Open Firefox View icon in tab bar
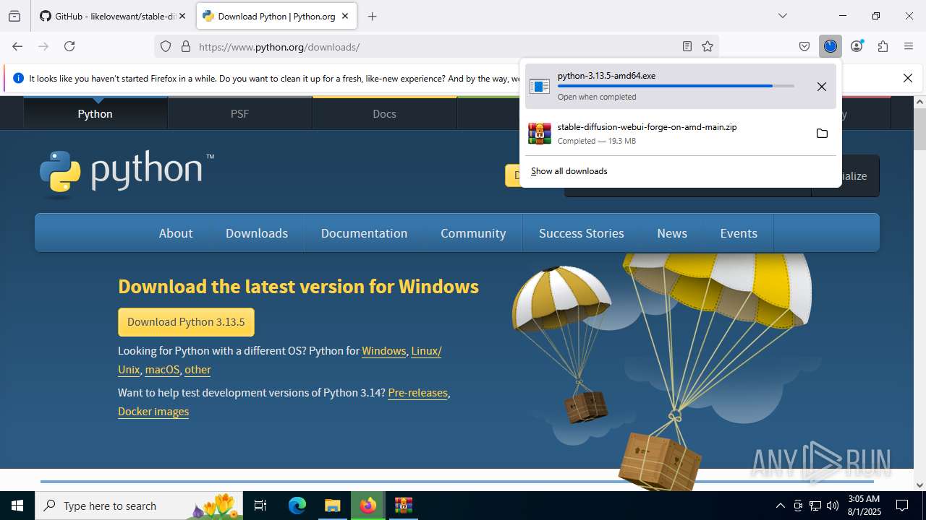926x520 pixels. 14,16
